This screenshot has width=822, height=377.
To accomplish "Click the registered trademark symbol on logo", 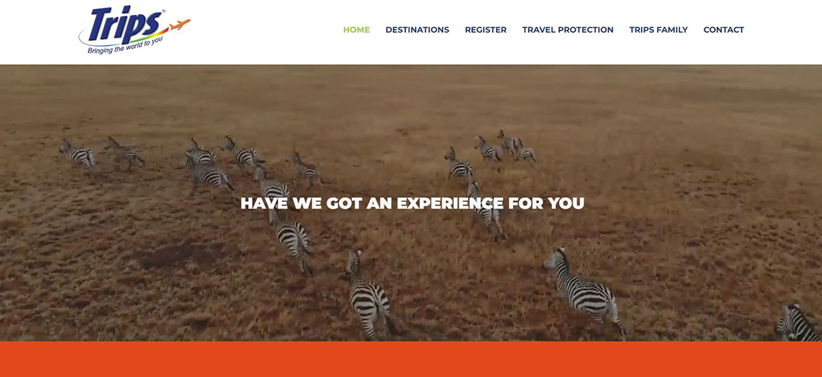I will click(163, 11).
